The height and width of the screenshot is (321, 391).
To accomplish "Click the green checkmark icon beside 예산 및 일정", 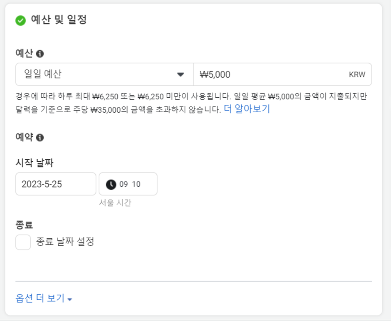I will coord(20,20).
